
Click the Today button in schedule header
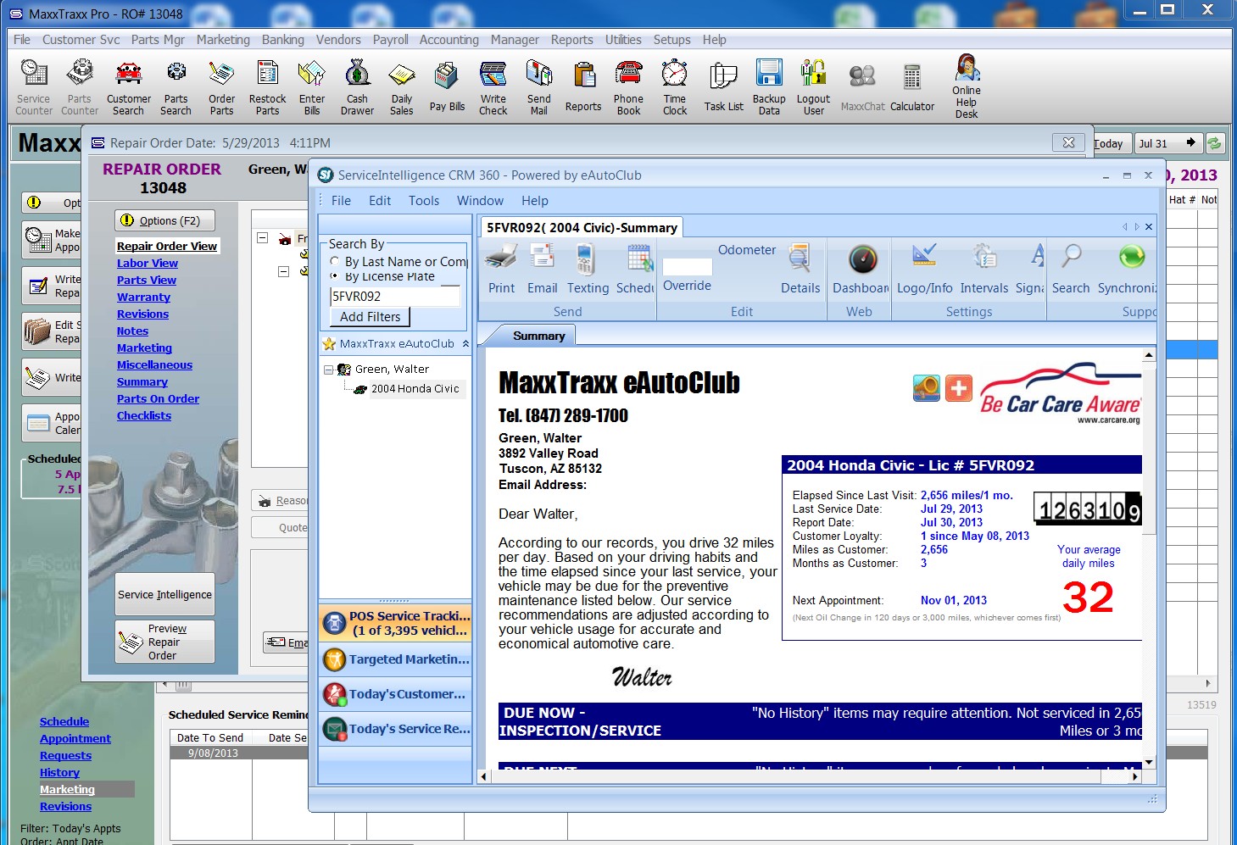(1109, 143)
